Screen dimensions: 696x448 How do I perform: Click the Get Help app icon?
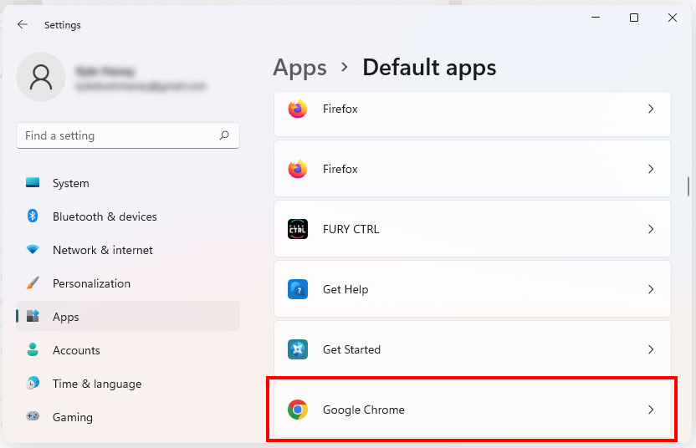coord(298,289)
